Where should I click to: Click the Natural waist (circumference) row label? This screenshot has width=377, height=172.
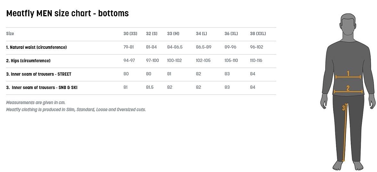[x=36, y=47]
